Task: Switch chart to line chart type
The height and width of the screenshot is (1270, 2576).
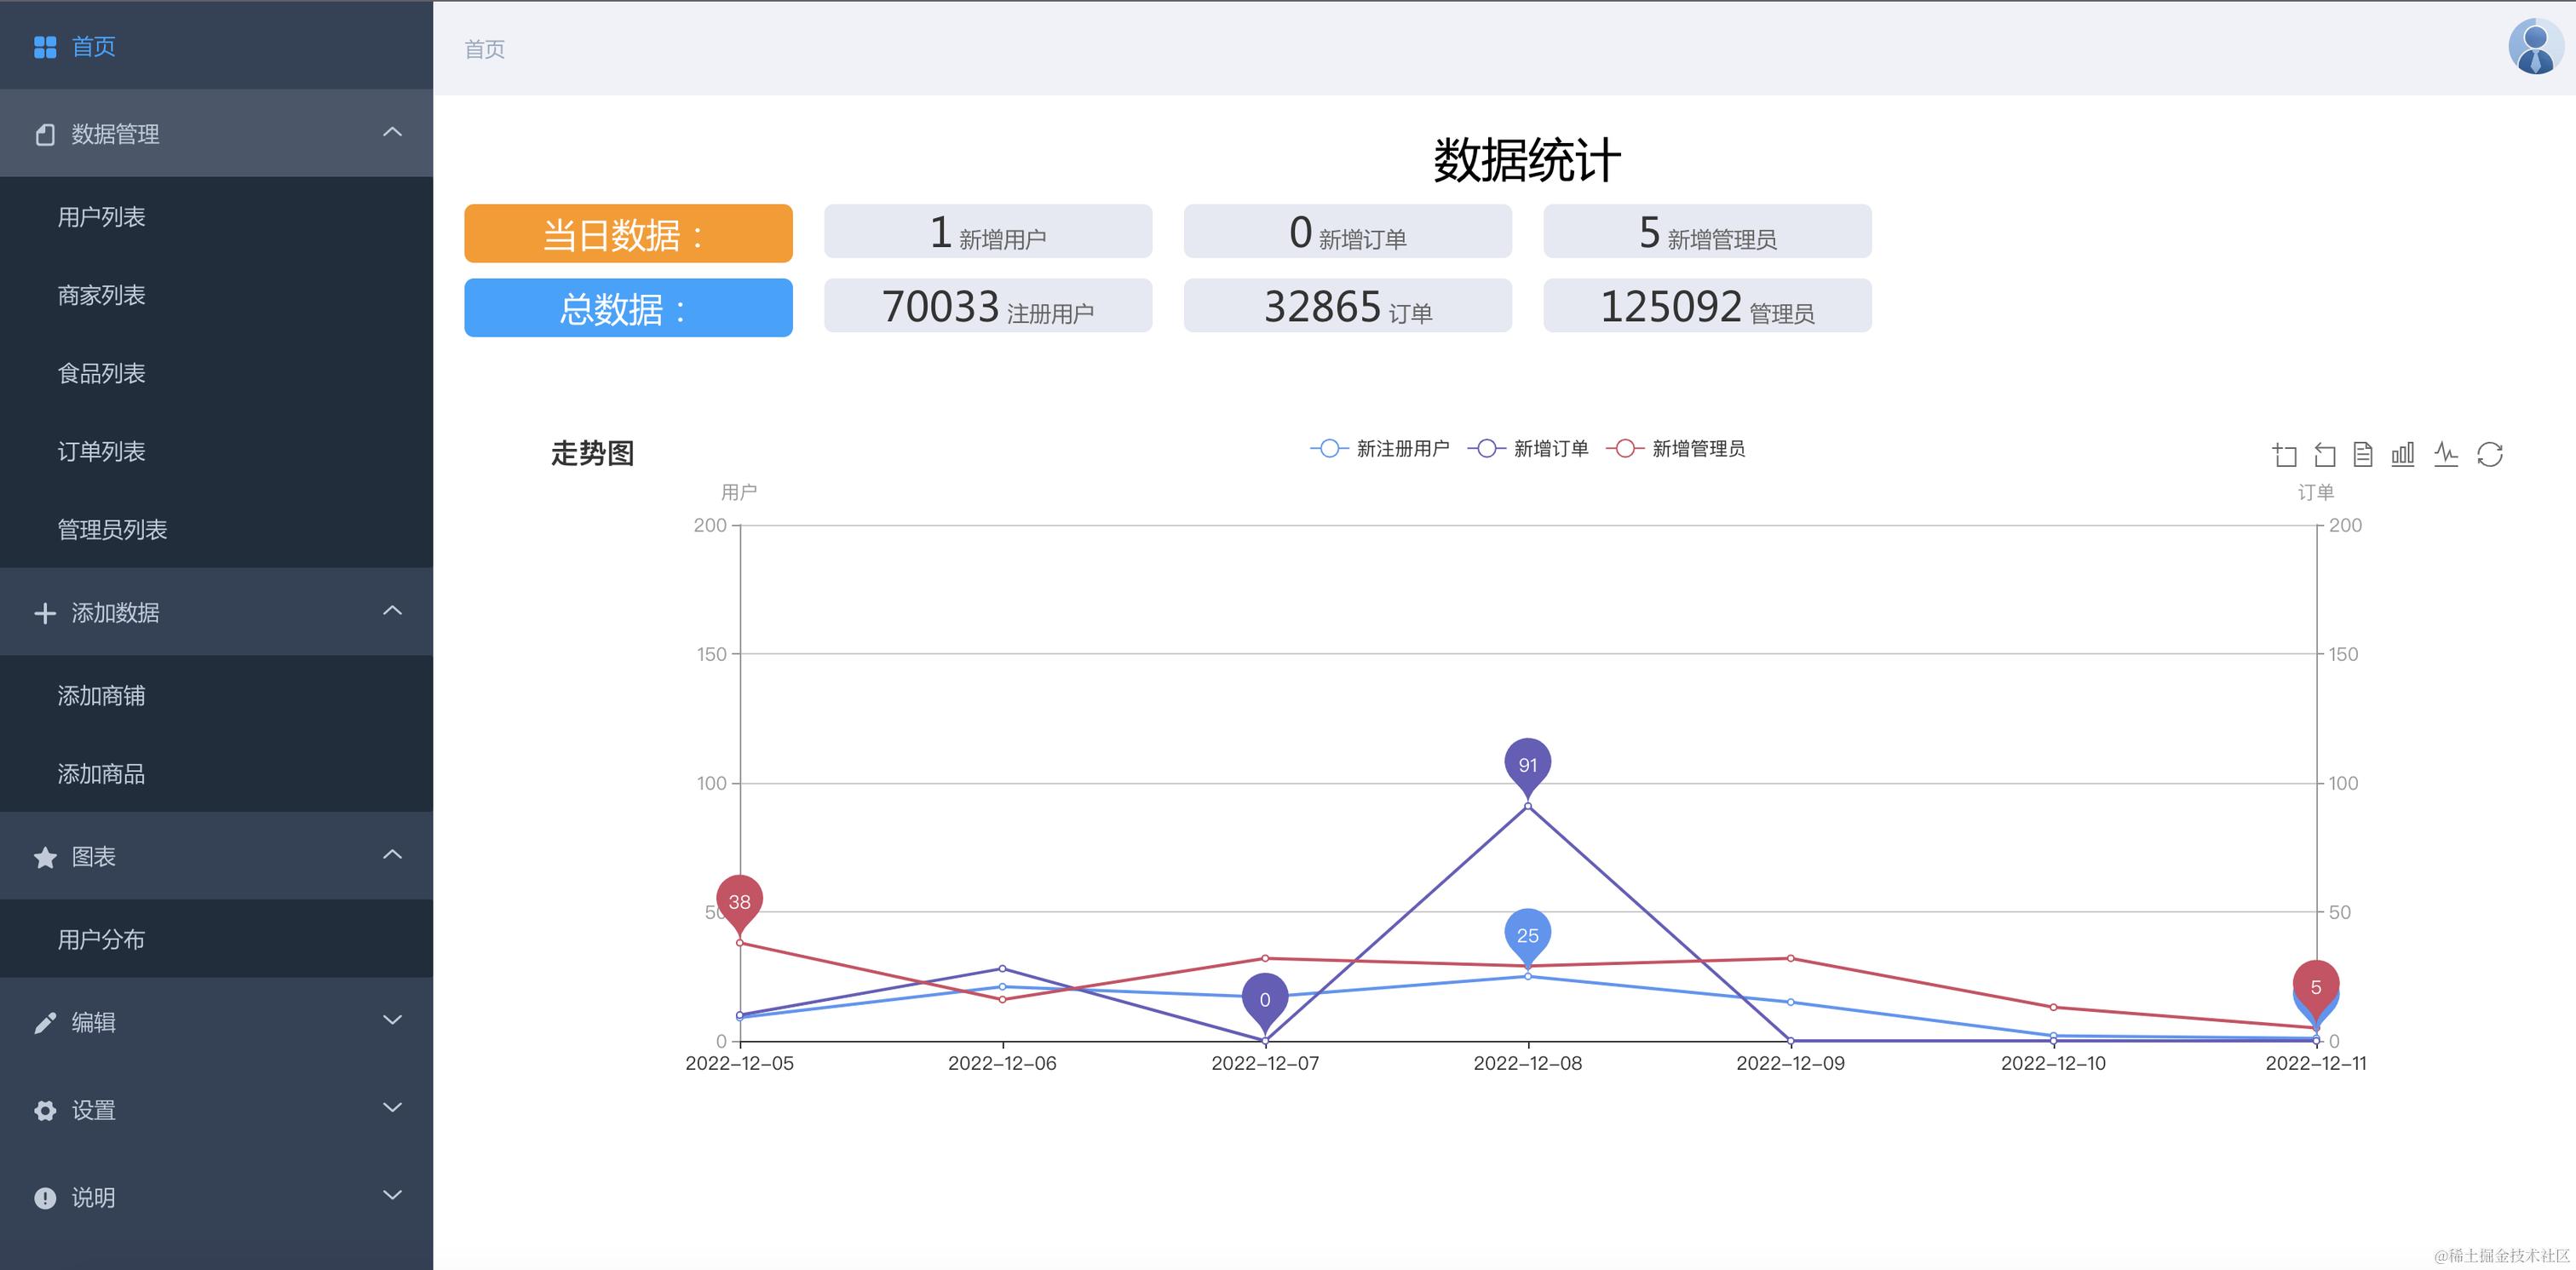Action: [2446, 455]
